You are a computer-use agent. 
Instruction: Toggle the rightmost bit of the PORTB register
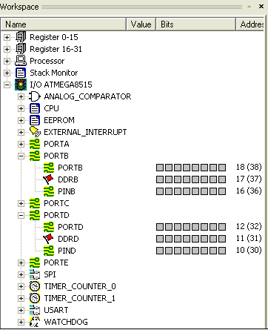click(222, 168)
